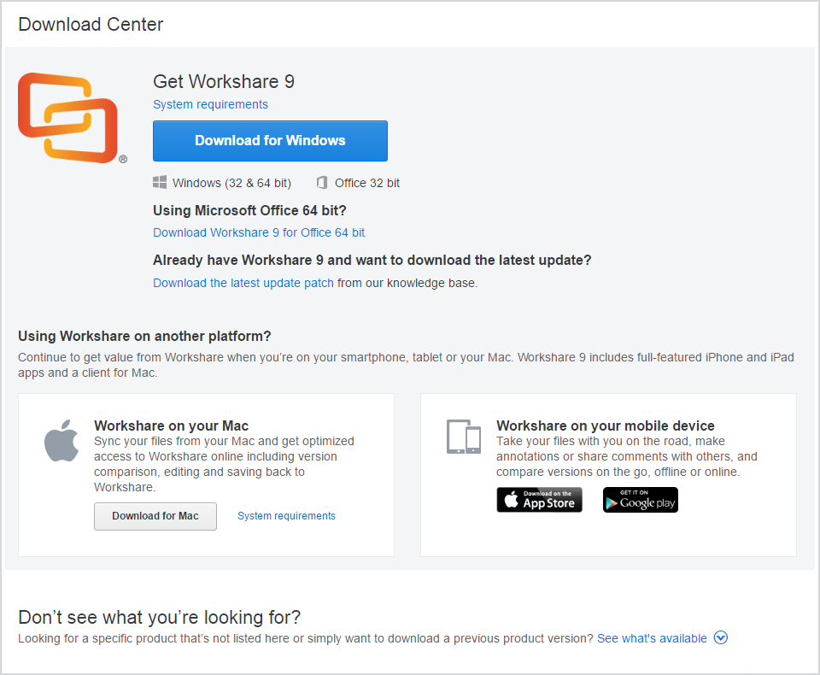Open Download the latest update patch link
This screenshot has width=820, height=675.
243,283
